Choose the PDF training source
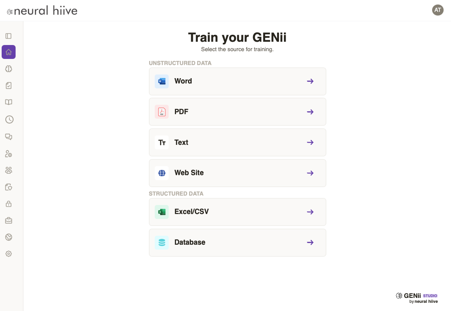This screenshot has height=311, width=451. coord(237,112)
